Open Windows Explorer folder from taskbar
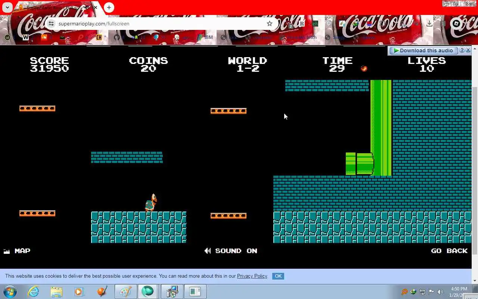Viewport: 478px width, 299px height. (x=56, y=292)
